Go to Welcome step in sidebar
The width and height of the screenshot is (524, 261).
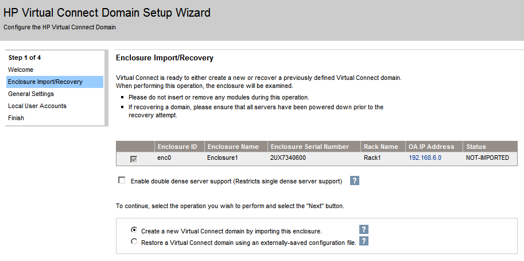click(x=21, y=70)
